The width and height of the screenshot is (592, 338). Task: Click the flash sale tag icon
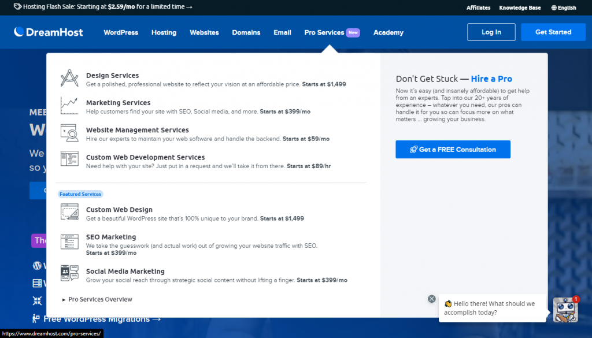pos(17,6)
